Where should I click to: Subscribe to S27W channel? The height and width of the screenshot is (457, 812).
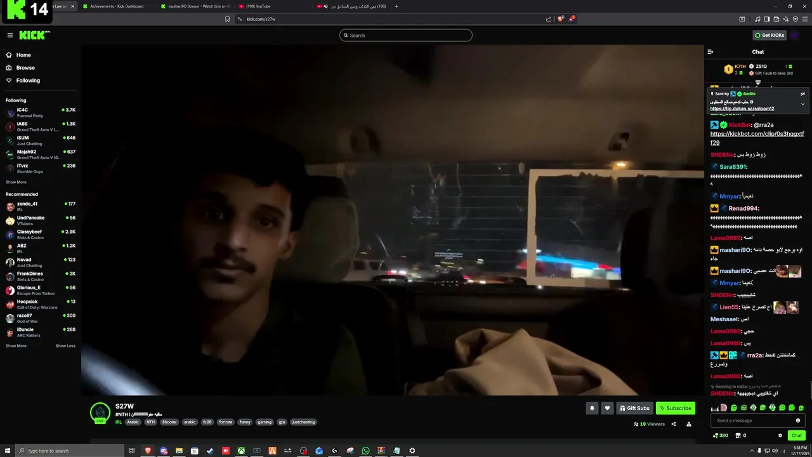(x=675, y=408)
